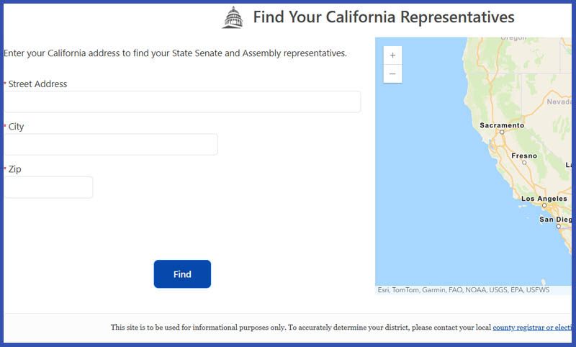Click the Find Your California Representatives heading
Screen dimensions: 576x347
coord(384,17)
